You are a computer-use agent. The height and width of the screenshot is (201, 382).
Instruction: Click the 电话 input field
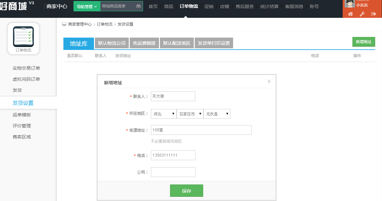pyautogui.click(x=173, y=155)
